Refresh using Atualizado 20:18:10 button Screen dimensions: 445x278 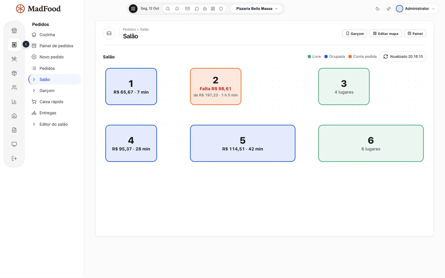pos(403,56)
